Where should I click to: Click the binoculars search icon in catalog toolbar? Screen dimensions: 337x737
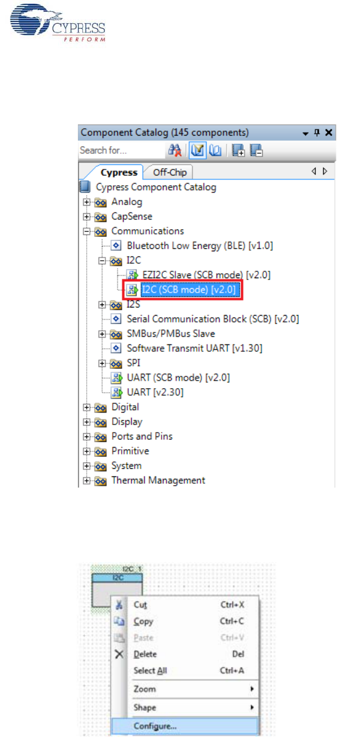coord(175,151)
